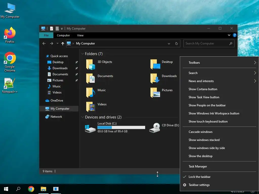
Task: Refresh the My Computer view
Action: (x=176, y=43)
